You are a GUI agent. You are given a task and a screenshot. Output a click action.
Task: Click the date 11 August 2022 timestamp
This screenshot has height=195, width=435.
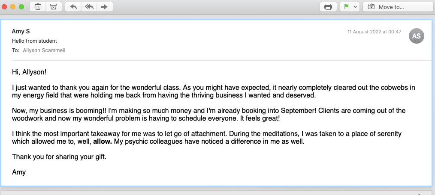tap(374, 32)
